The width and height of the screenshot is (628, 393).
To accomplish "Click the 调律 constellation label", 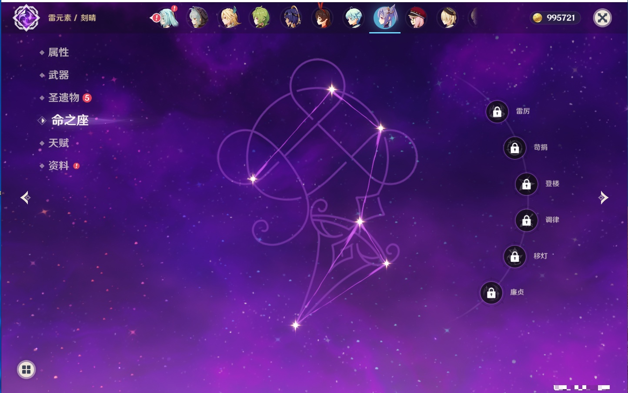I will click(552, 220).
